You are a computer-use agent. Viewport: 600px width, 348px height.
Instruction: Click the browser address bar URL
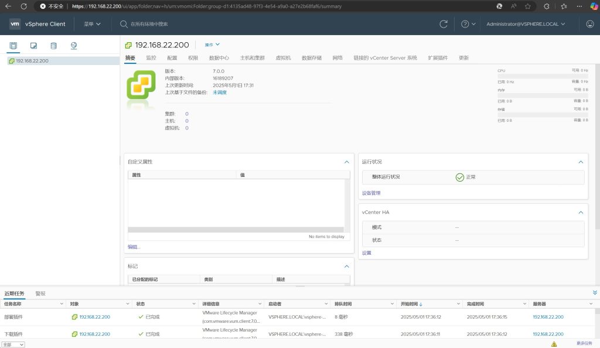click(207, 6)
